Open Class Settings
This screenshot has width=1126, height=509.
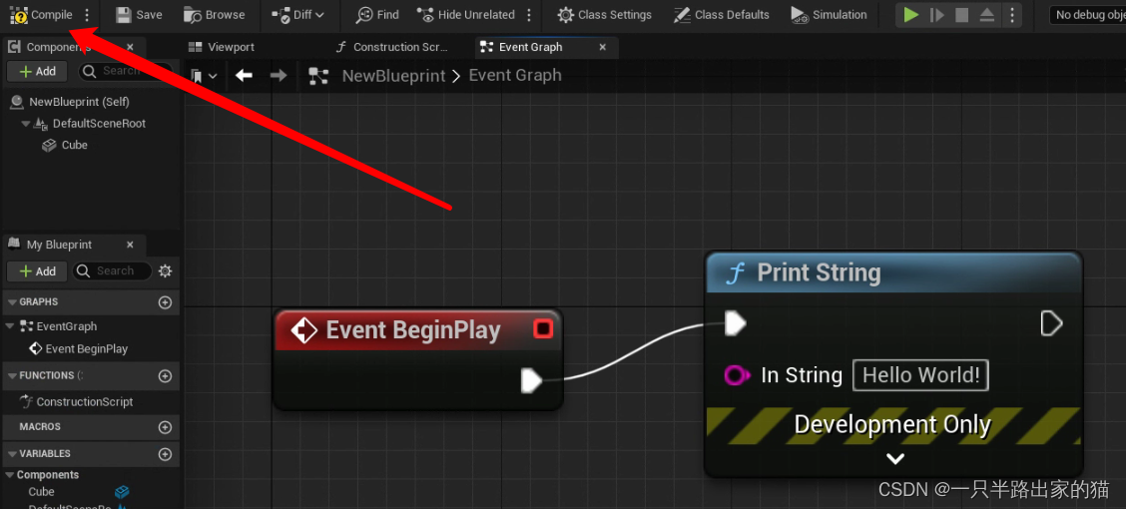605,14
